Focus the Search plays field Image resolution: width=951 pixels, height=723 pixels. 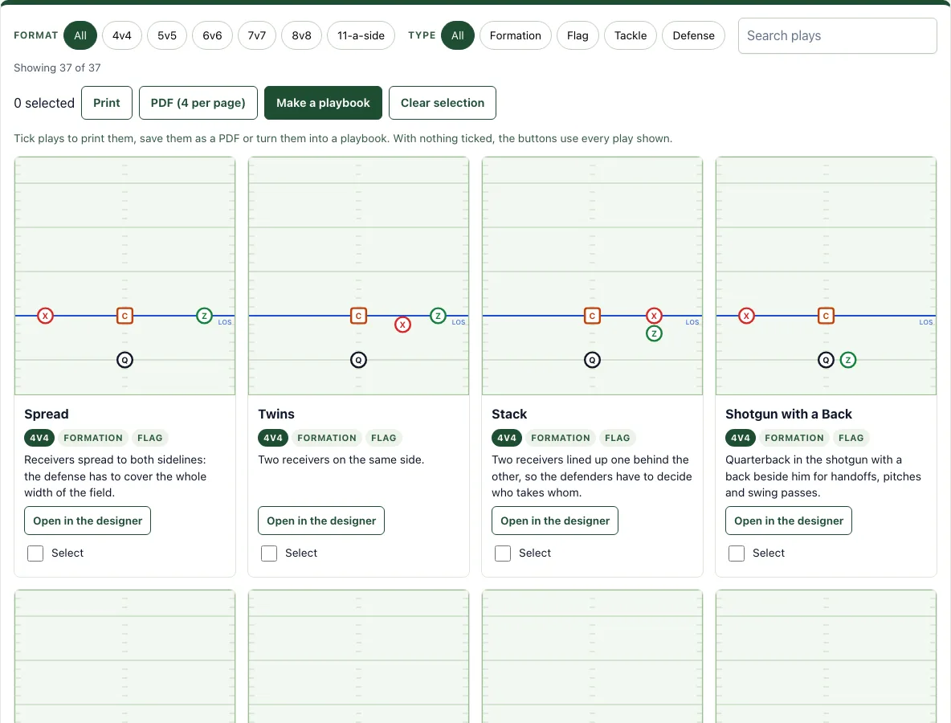(838, 36)
